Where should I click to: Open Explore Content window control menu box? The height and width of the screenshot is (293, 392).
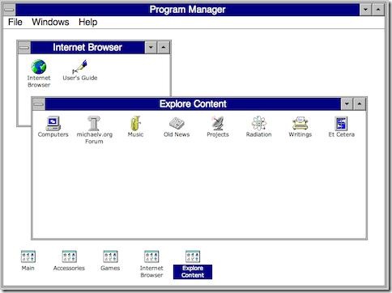click(x=39, y=104)
